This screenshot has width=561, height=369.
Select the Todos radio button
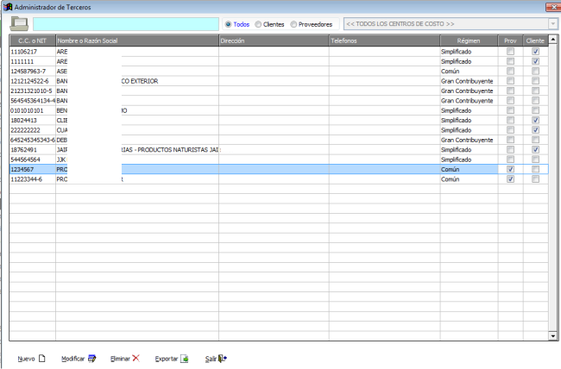click(228, 24)
